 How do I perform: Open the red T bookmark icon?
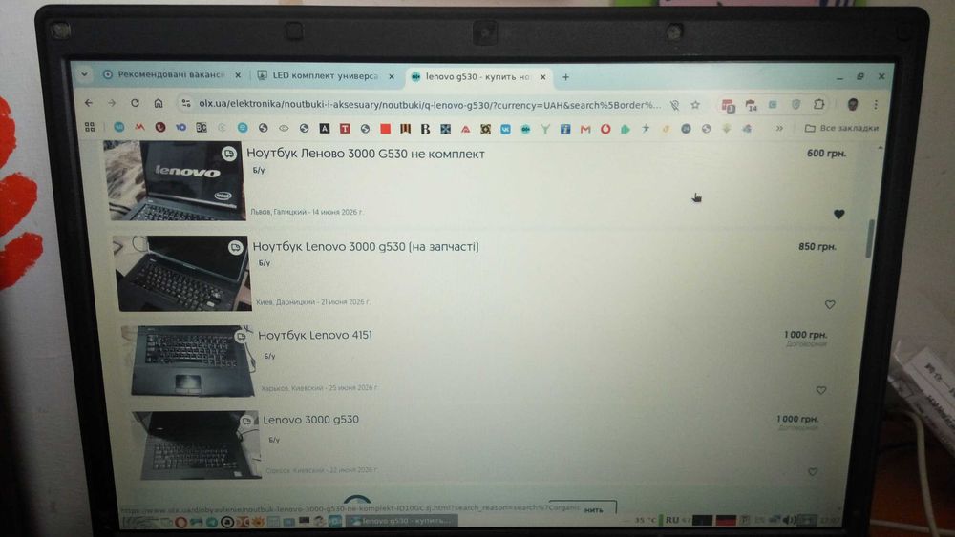[x=345, y=129]
